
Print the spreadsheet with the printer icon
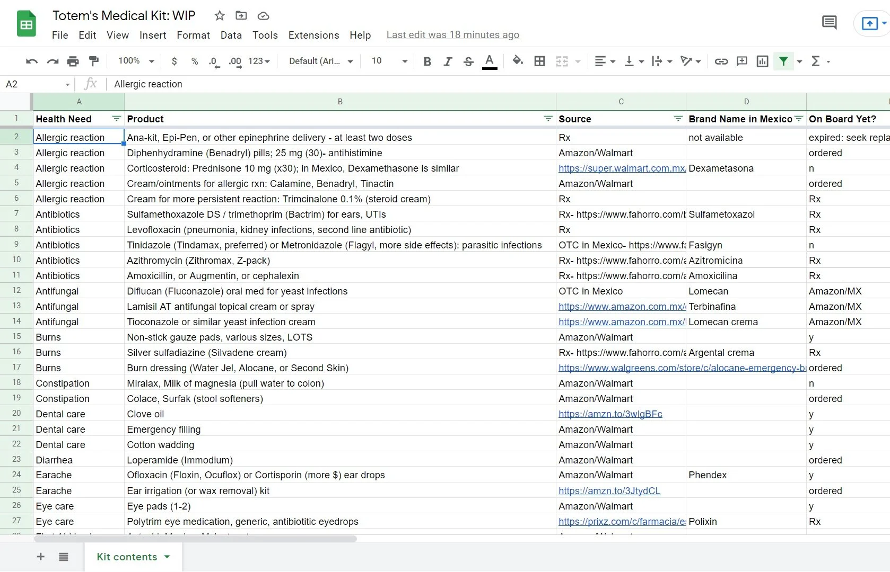73,61
